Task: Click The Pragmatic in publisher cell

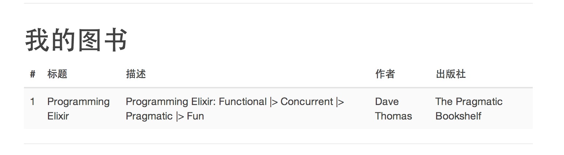Action: tap(469, 102)
